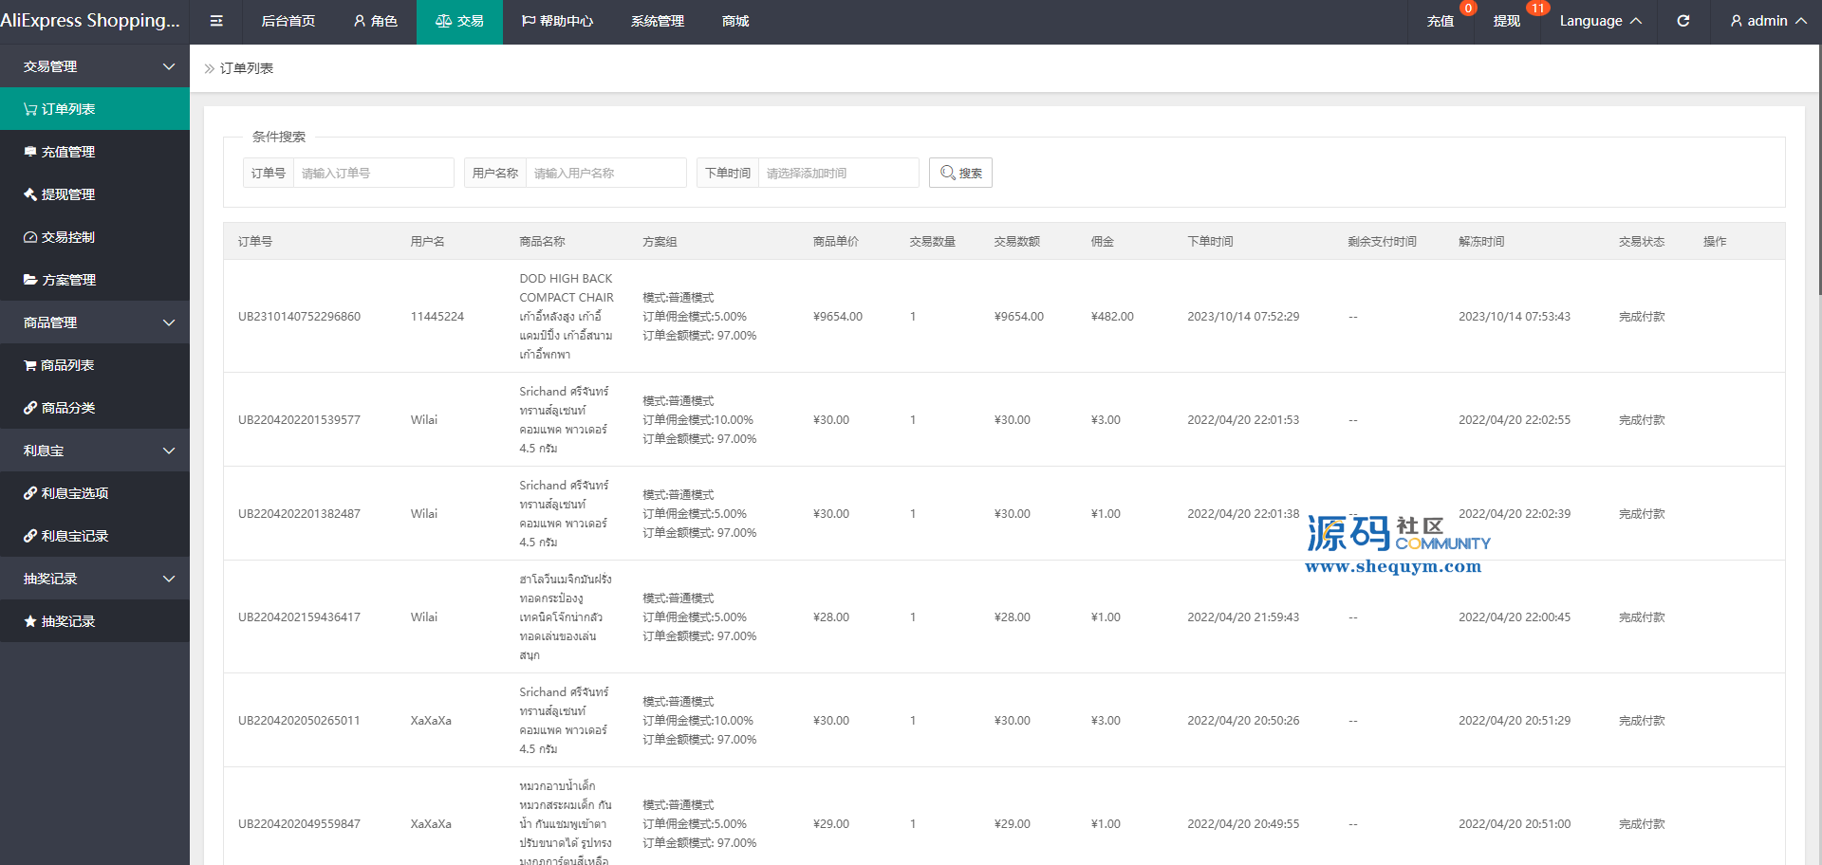The width and height of the screenshot is (1822, 865).
Task: Click the ¥482.00 commission cell
Action: point(1112,317)
